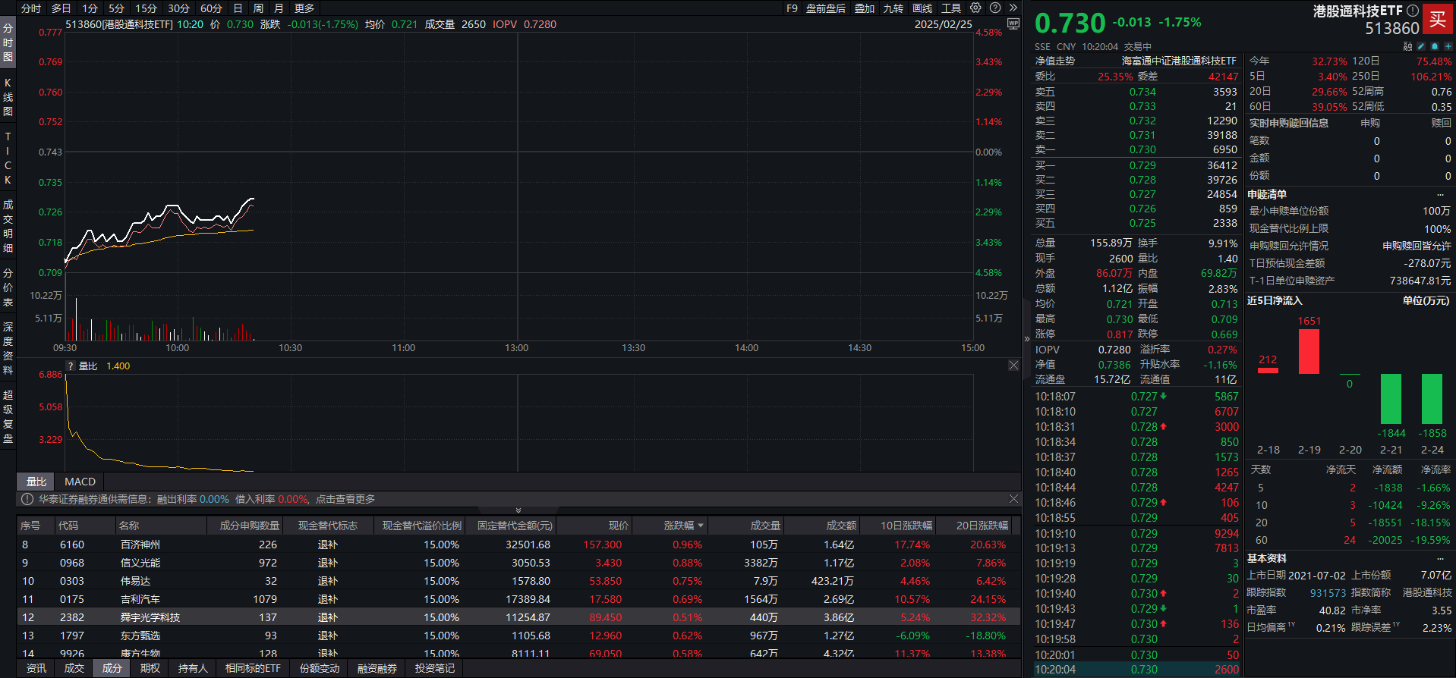The height and width of the screenshot is (678, 1456).
Task: Open the 工具 tools menu
Action: pyautogui.click(x=951, y=8)
